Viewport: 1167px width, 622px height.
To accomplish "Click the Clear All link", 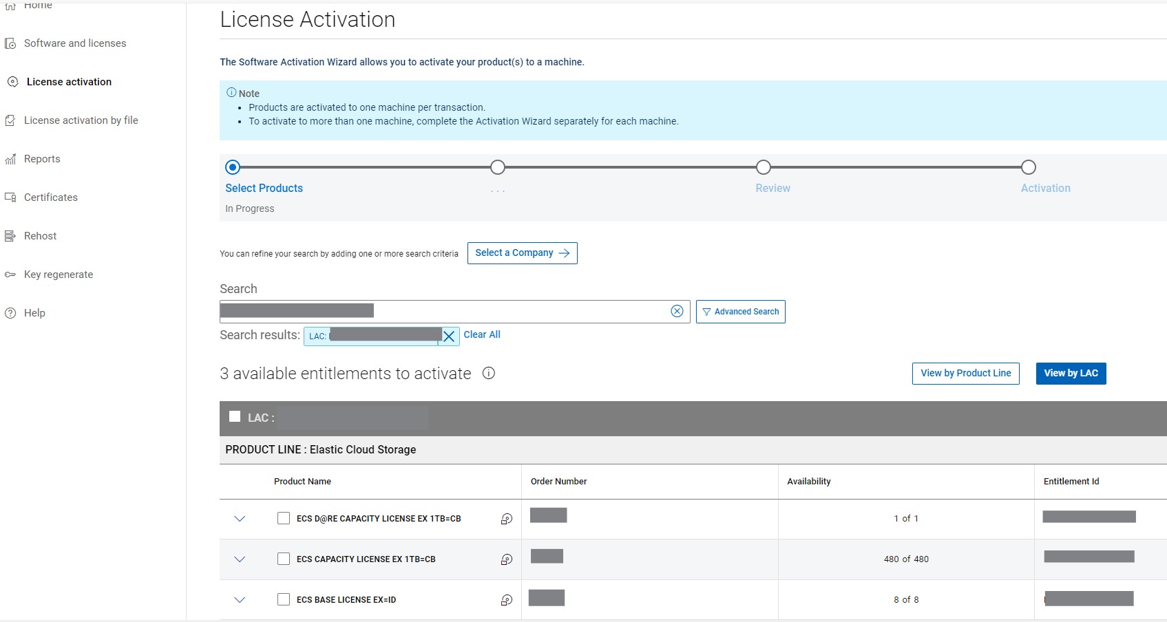I will point(482,335).
